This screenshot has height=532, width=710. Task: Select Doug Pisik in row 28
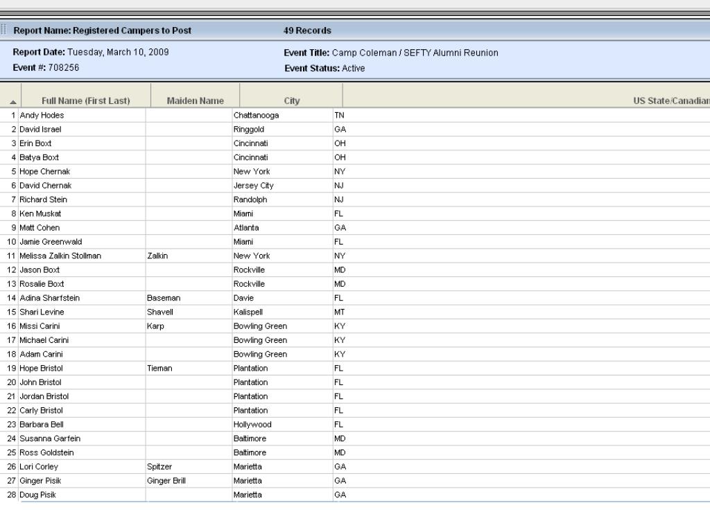tap(37, 494)
